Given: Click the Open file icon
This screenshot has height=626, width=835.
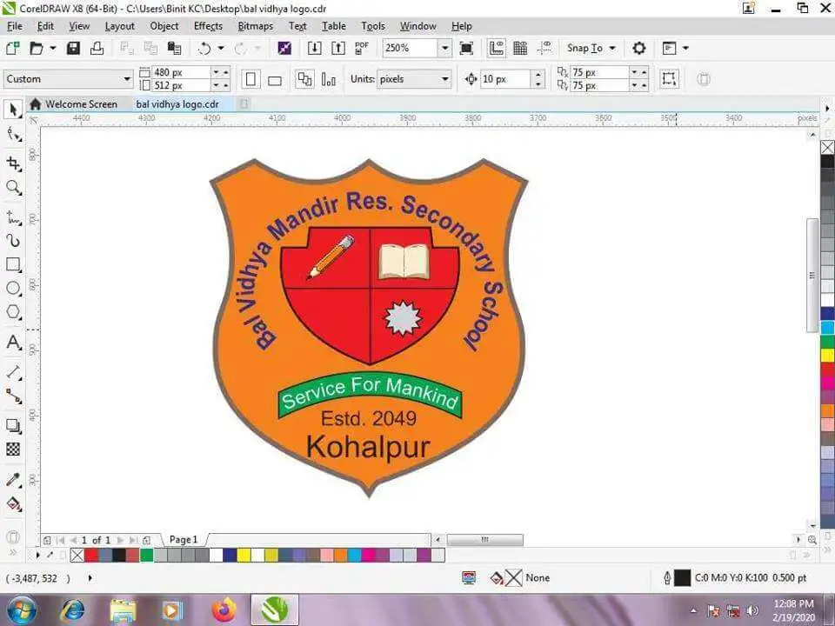Looking at the screenshot, I should click(x=36, y=49).
